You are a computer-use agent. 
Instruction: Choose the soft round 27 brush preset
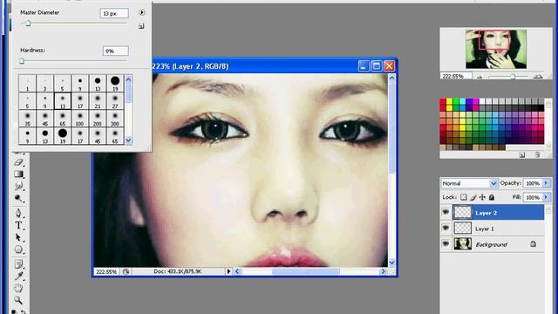click(115, 101)
